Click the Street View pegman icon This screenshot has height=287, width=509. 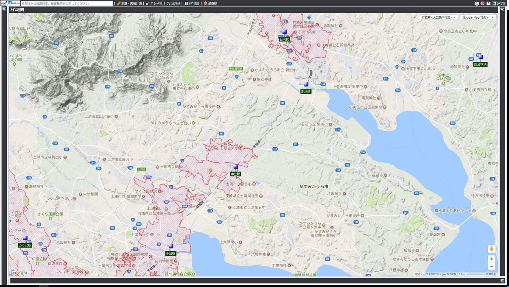pyautogui.click(x=492, y=249)
